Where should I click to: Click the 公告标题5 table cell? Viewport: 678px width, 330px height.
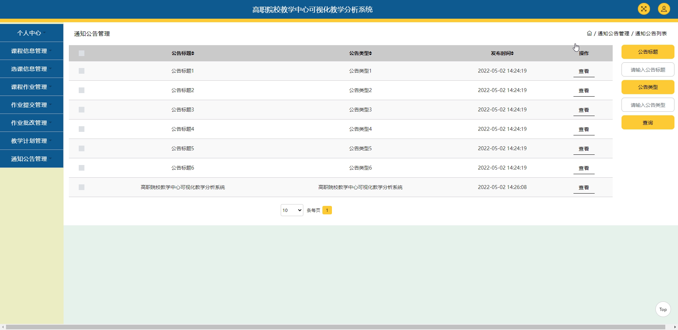pos(183,148)
